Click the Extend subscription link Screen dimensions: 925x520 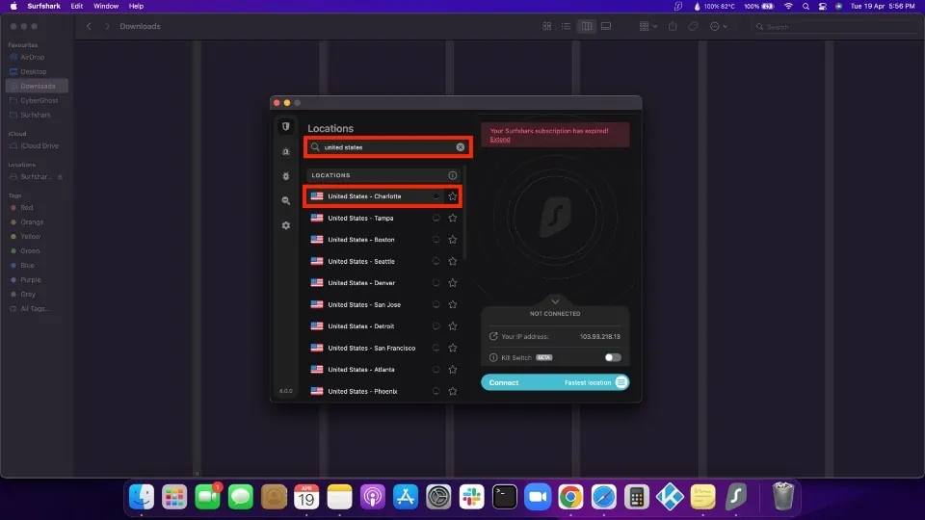tap(500, 140)
